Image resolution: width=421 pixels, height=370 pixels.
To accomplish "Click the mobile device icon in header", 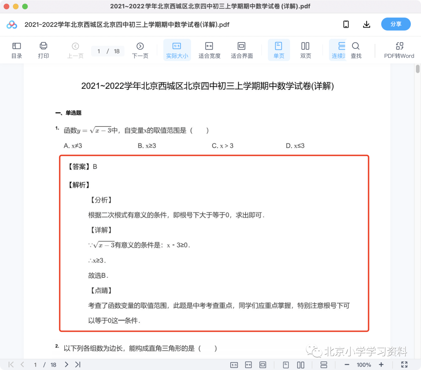I will click(x=346, y=25).
